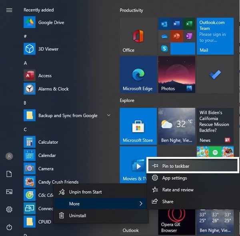Choose App settings in the submenu
240x236 pixels.
193,178
